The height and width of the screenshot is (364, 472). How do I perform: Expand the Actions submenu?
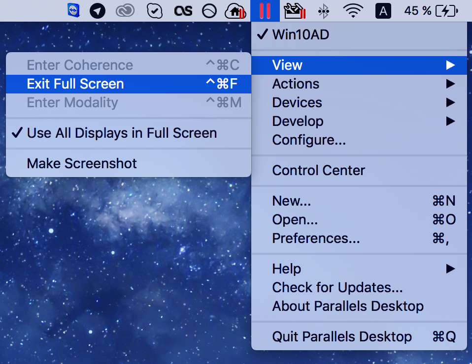click(359, 84)
